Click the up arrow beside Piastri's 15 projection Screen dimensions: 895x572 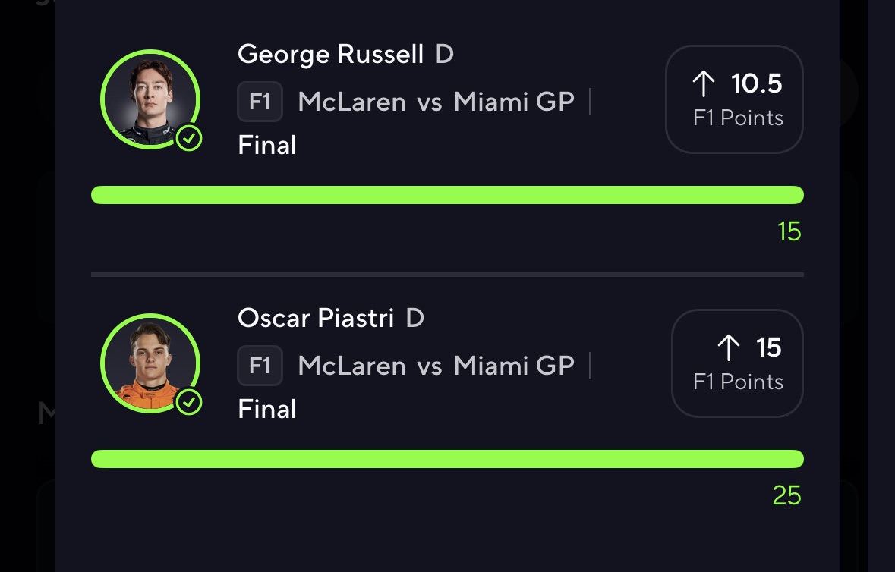(x=728, y=348)
